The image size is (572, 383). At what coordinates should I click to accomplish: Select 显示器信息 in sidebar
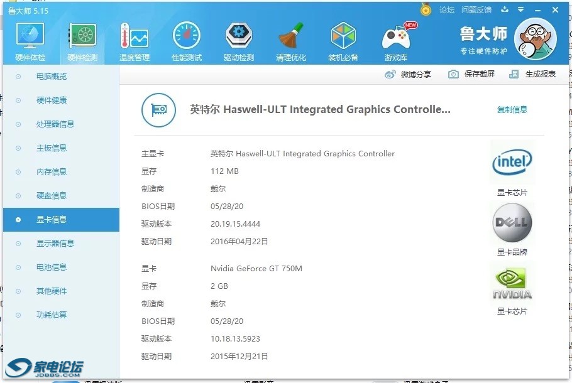[61, 244]
